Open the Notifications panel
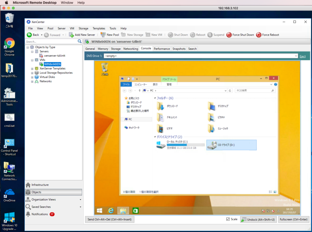Viewport: 312px width, 232px height. (54, 214)
